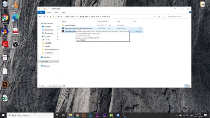Open Downloads in the navigation pane
This screenshot has width=210, height=118.
click(x=49, y=30)
